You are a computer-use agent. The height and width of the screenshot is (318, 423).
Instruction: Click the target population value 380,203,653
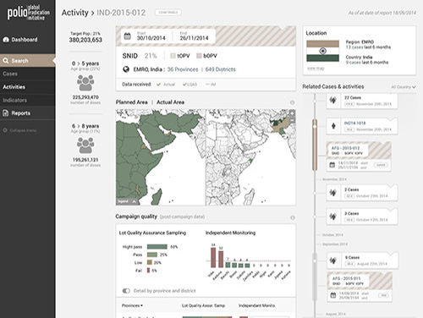click(85, 40)
